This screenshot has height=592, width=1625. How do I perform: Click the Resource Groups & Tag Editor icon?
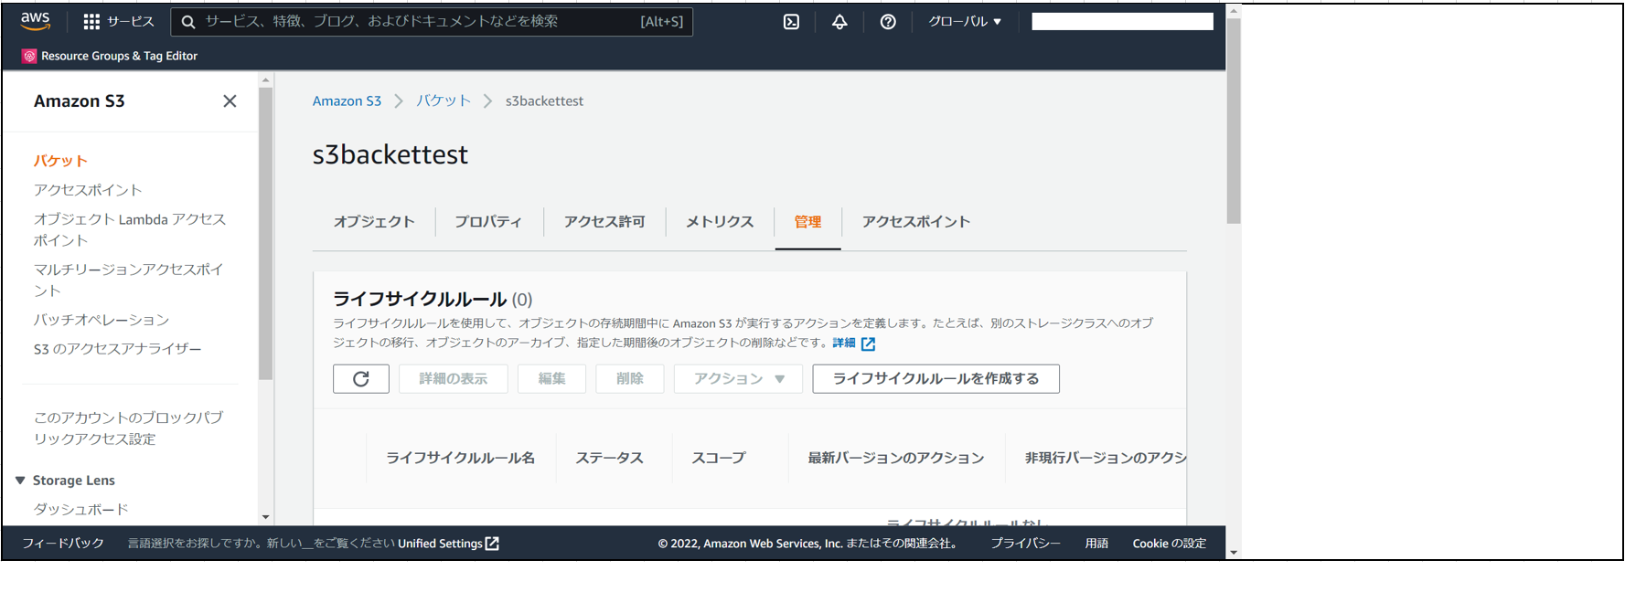click(29, 56)
